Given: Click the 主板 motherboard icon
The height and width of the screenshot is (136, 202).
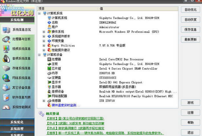Looking at the screenshot, I should pyautogui.click(x=49, y=64).
